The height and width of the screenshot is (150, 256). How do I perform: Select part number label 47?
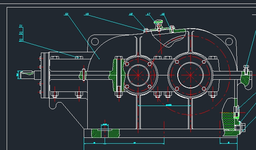tap(148, 14)
